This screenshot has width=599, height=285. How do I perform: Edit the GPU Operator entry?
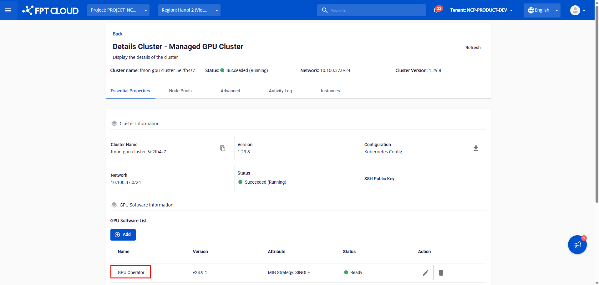pyautogui.click(x=425, y=273)
